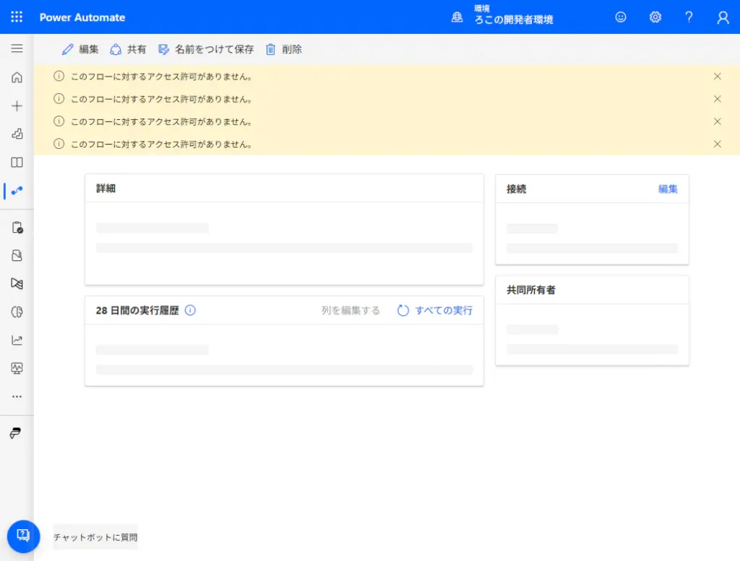Click 詳細 card heading
The image size is (740, 561).
106,189
